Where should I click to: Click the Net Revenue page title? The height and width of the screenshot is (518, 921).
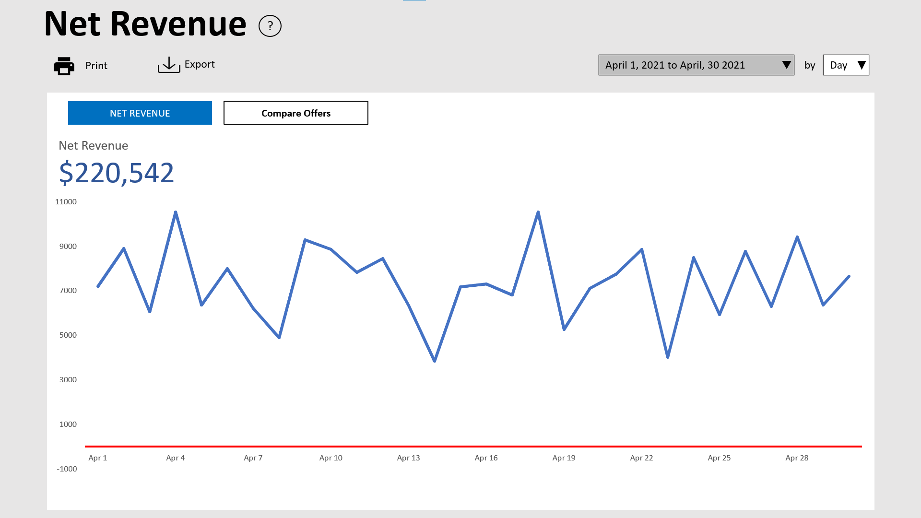click(145, 24)
